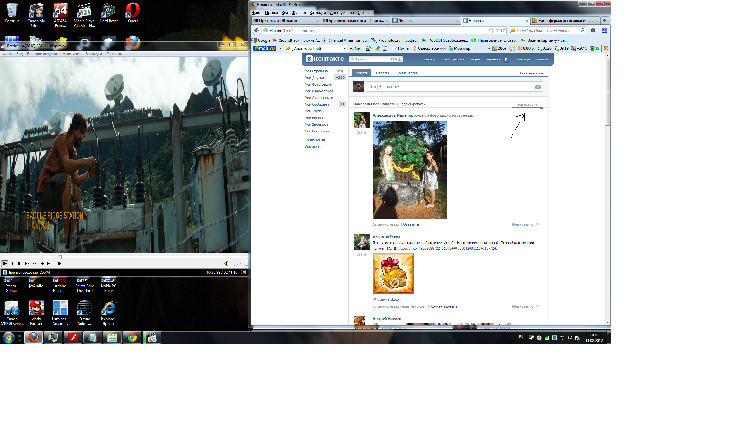The width and height of the screenshot is (756, 425).
Task: Click the video seek bar thumb
Action: 60,257
